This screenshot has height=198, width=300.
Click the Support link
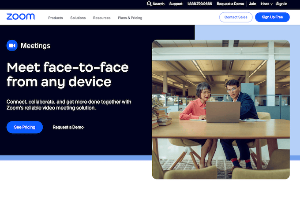pos(176,4)
